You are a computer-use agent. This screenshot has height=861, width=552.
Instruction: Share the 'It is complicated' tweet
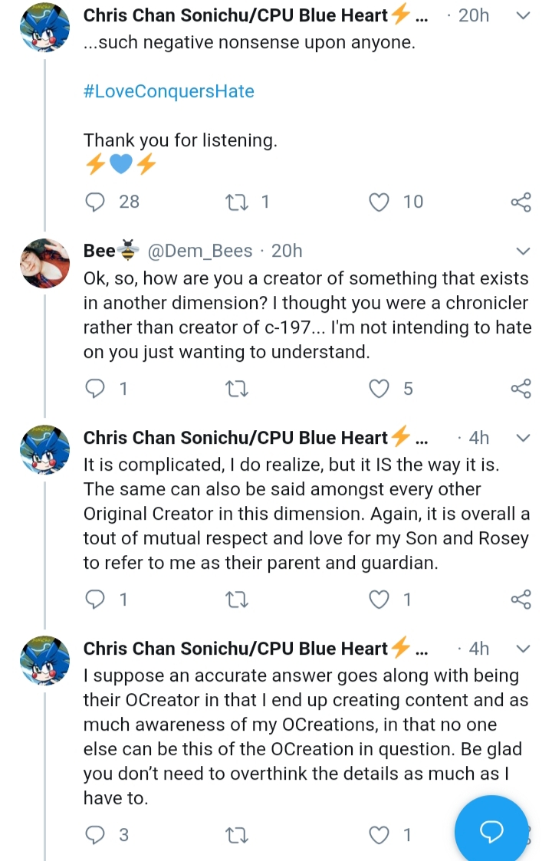[x=521, y=600]
